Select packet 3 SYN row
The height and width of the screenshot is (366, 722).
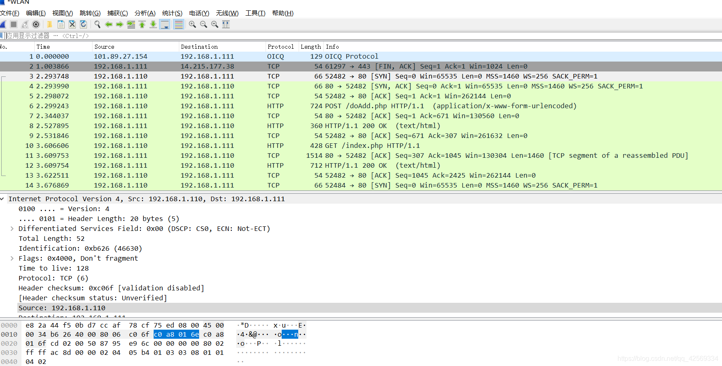[361, 76]
